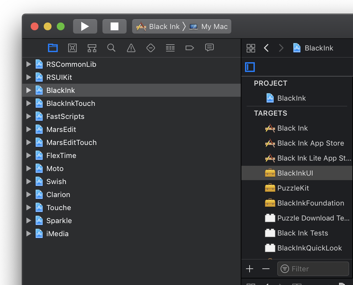Show the Source Control navigator

pos(72,48)
